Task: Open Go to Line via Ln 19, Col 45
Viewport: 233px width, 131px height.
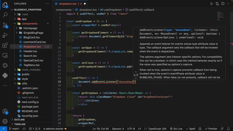Action: tap(100, 129)
